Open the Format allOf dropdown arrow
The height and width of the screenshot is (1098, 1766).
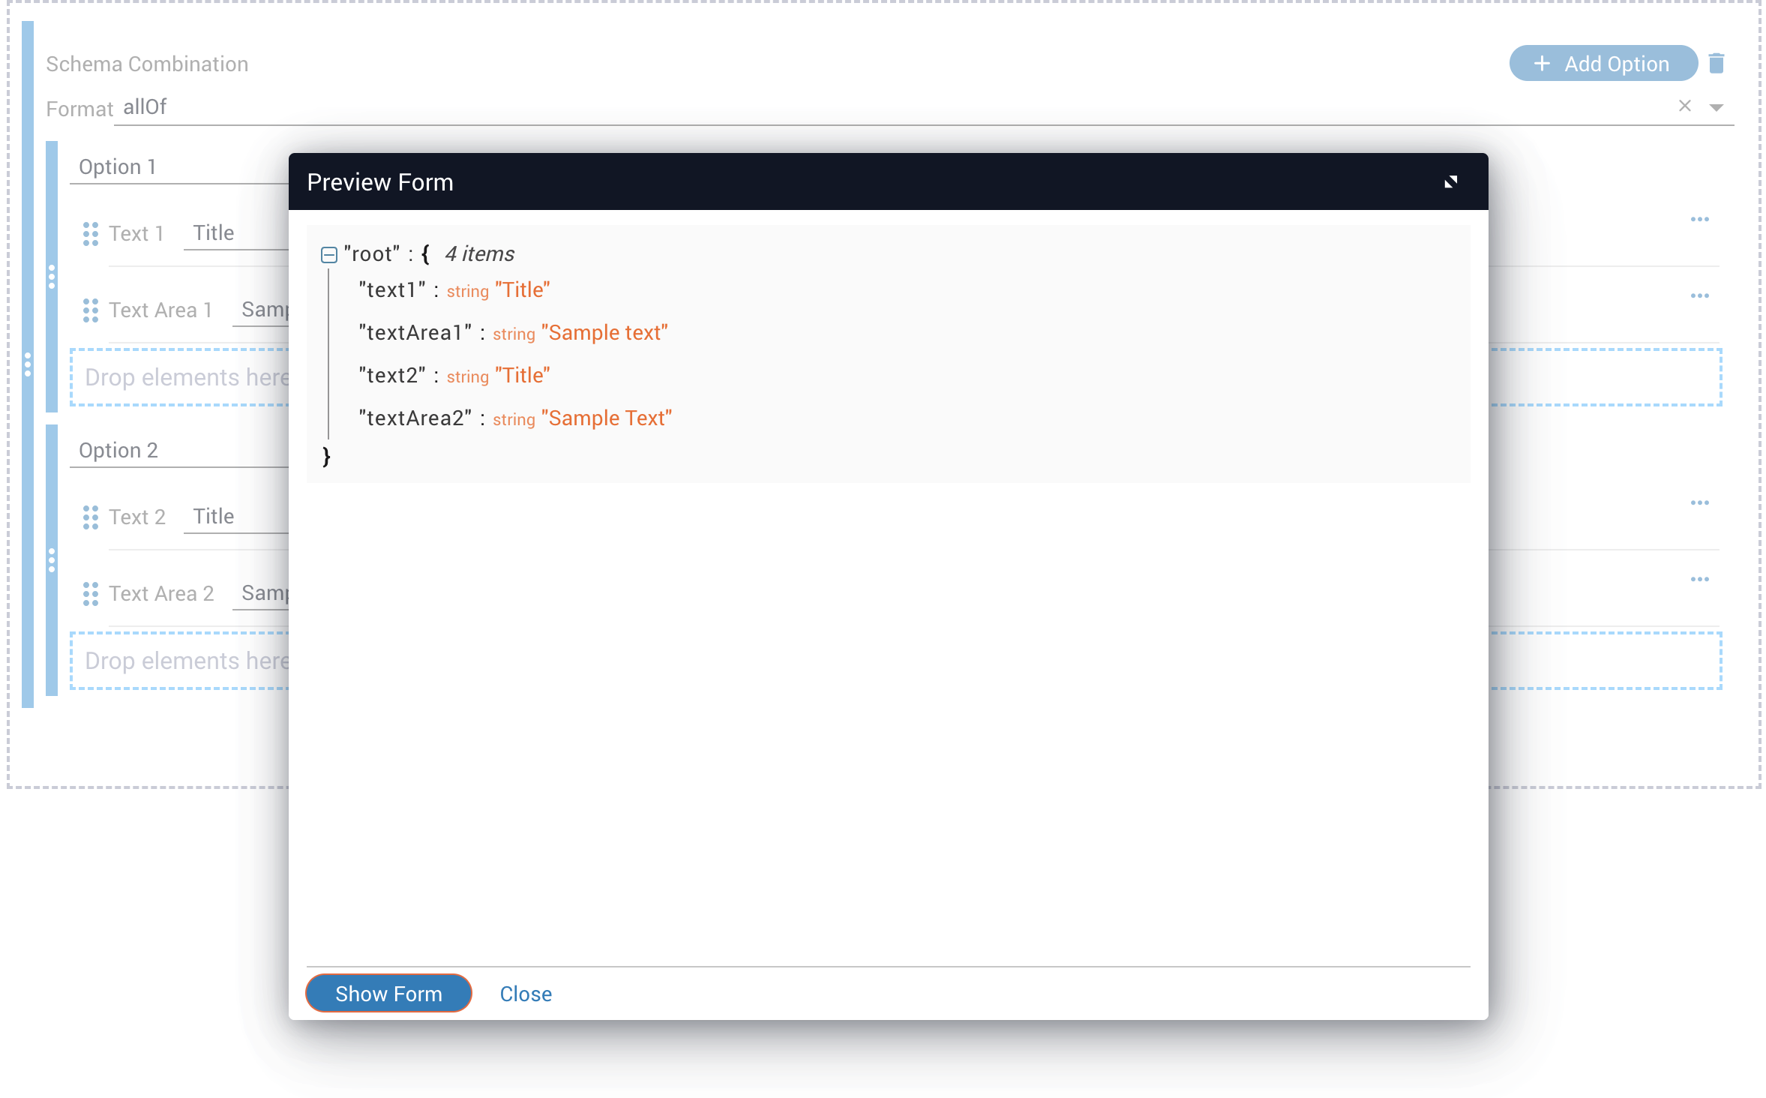tap(1716, 108)
